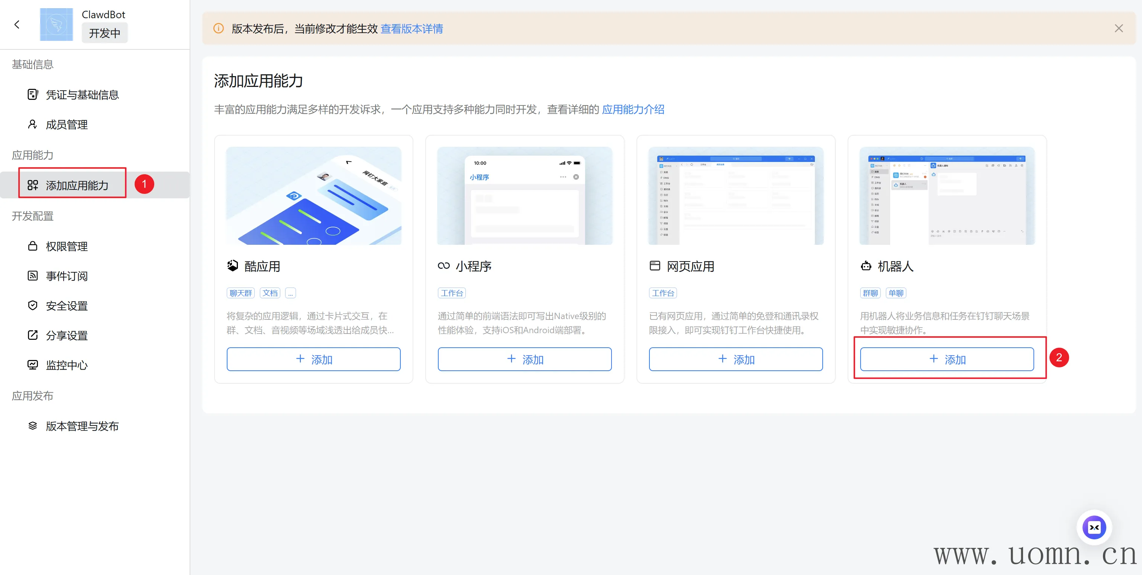1142x575 pixels.
Task: Add the 网页应用 capability
Action: point(735,359)
